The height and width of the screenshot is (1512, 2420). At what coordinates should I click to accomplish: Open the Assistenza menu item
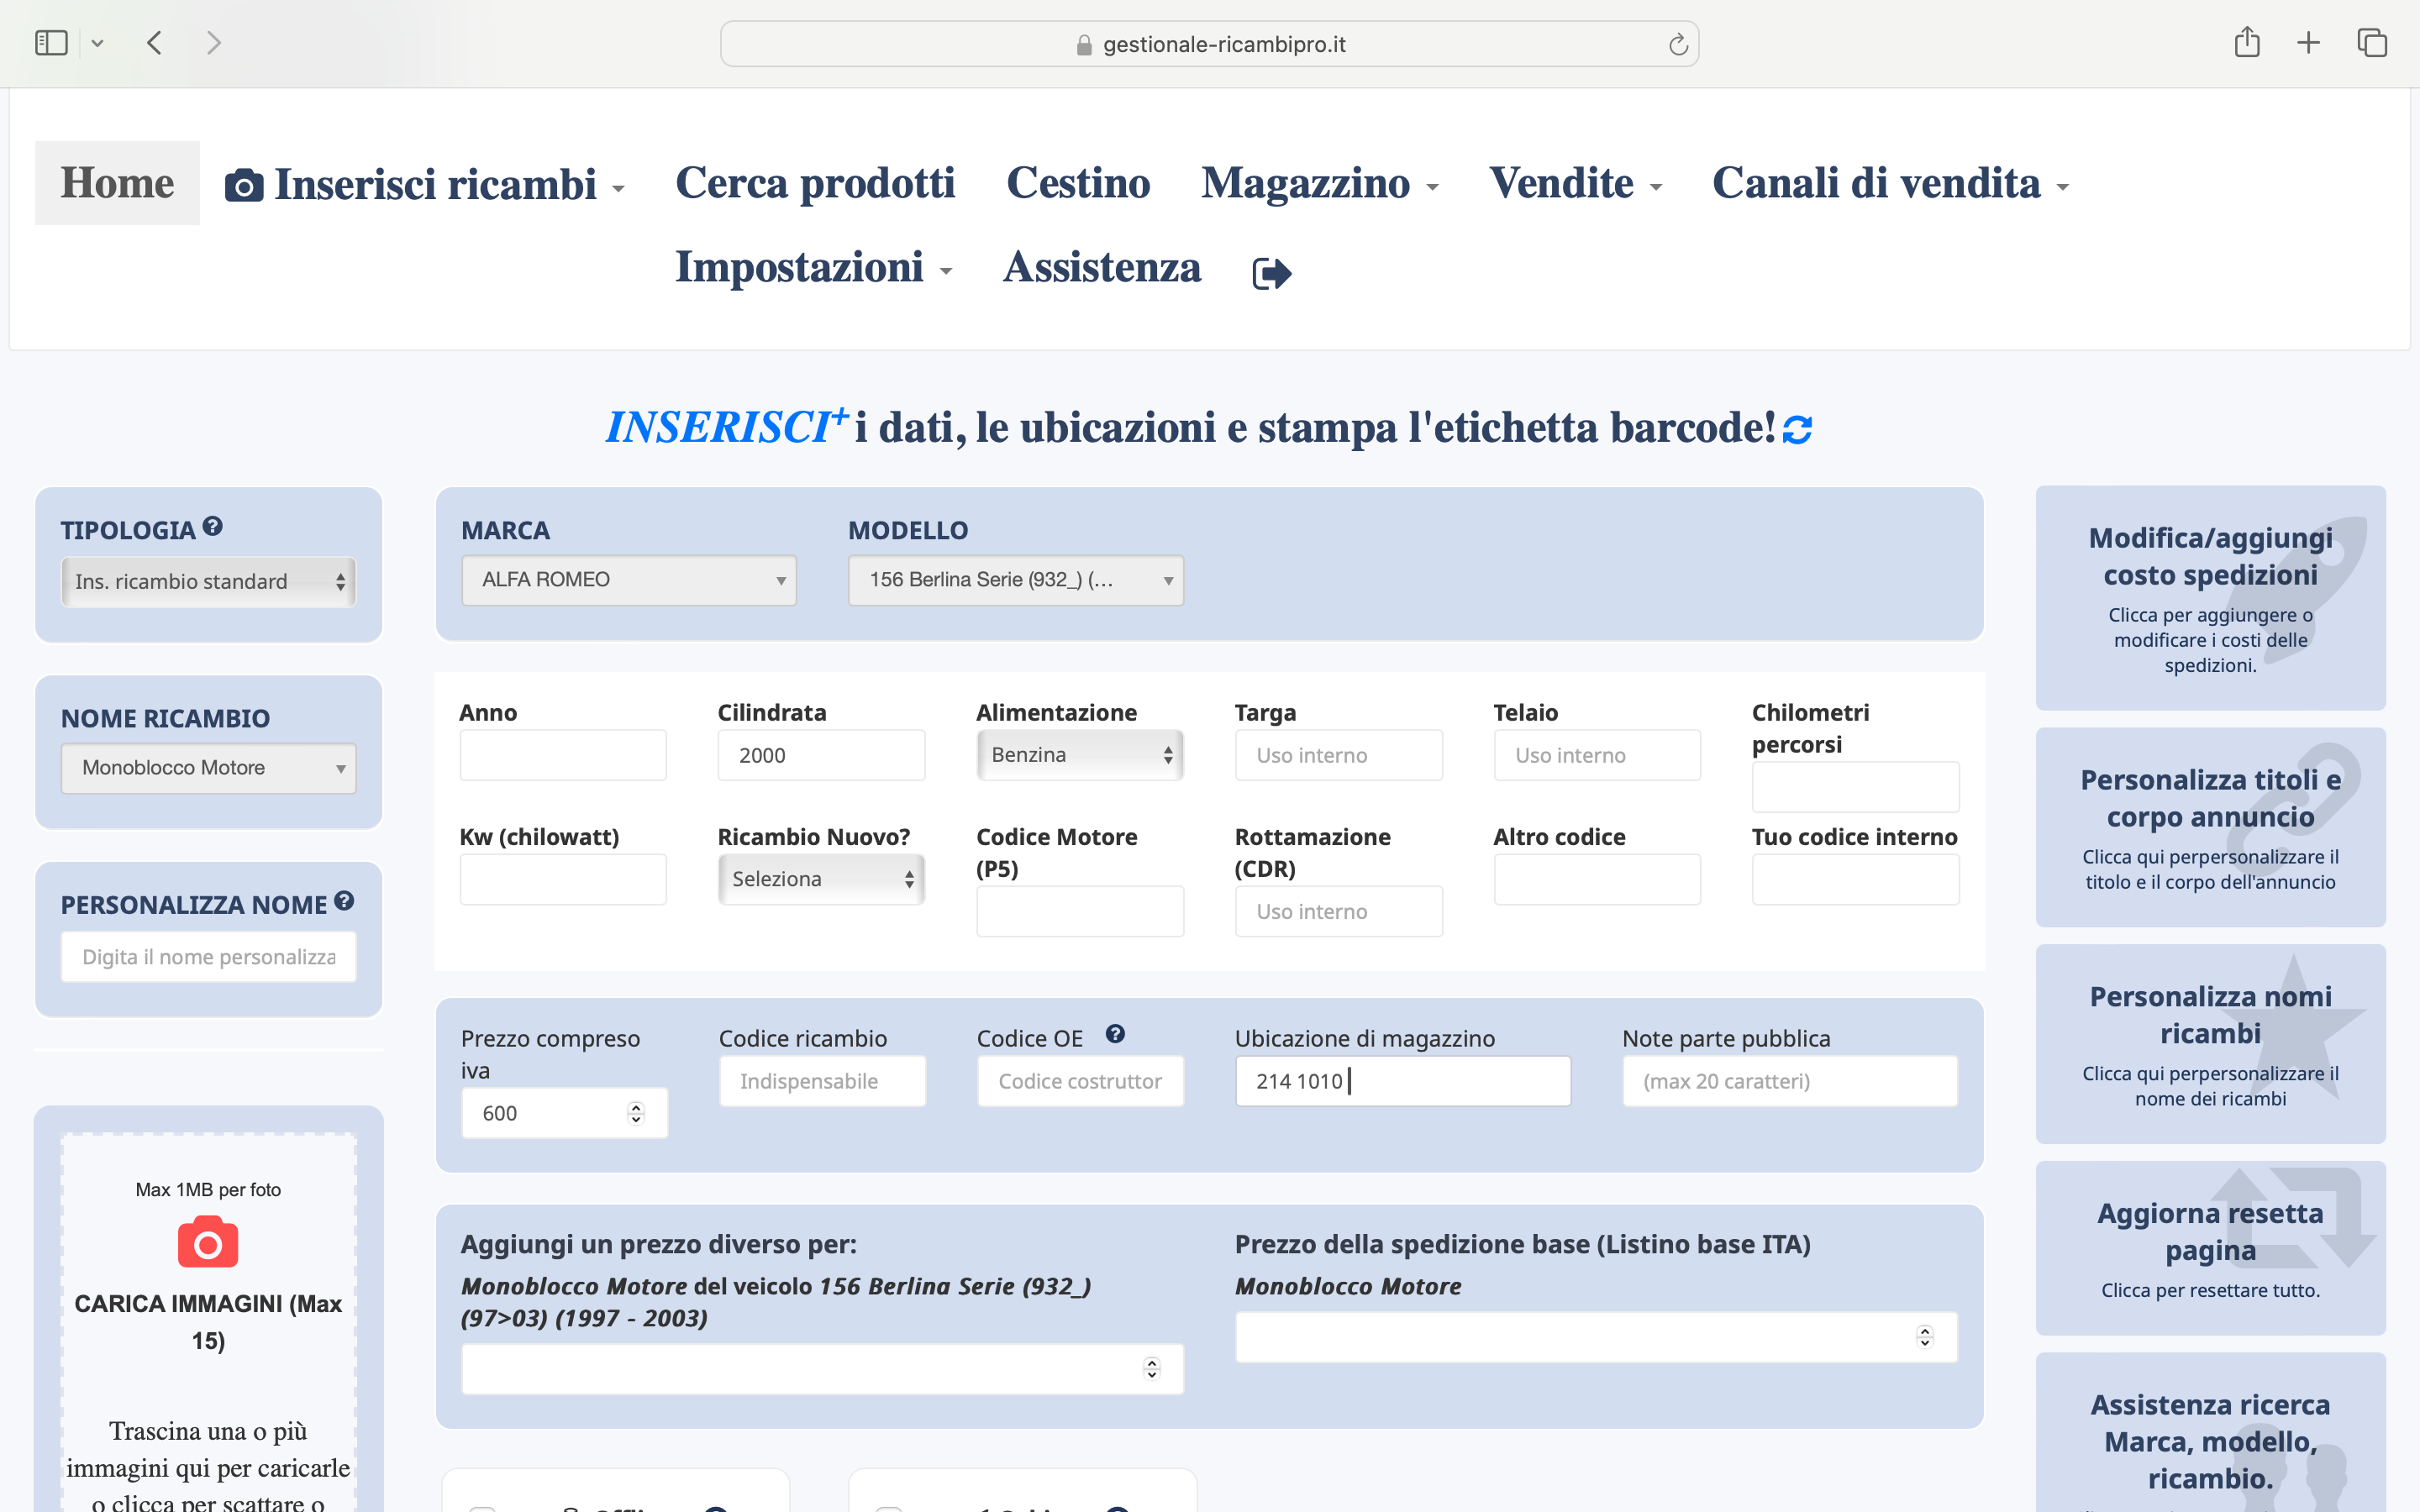click(x=1102, y=267)
